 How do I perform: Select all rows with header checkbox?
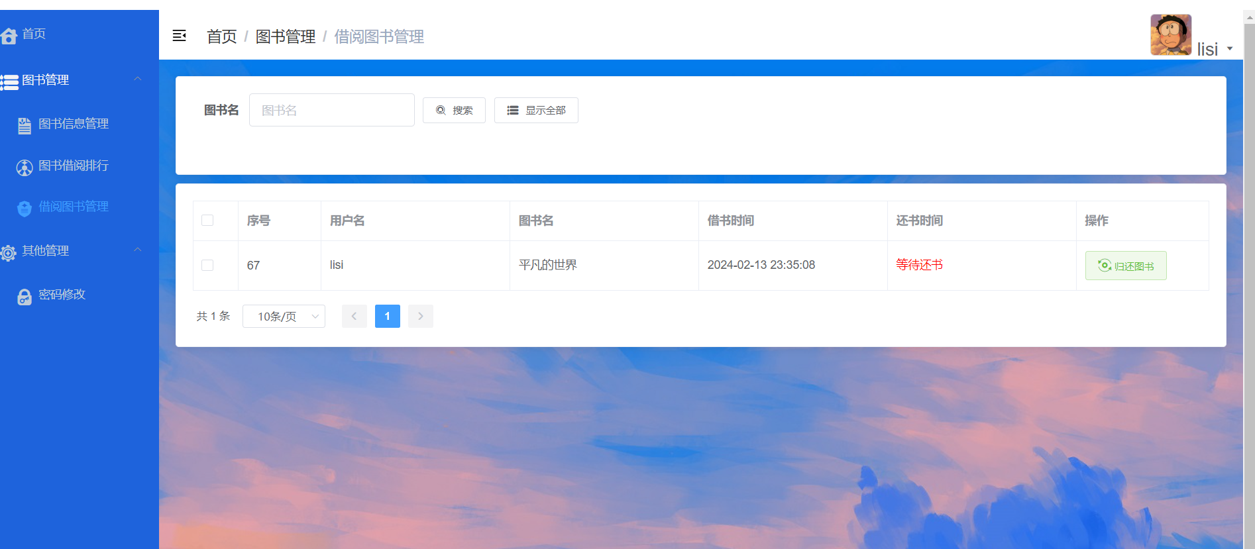point(207,221)
